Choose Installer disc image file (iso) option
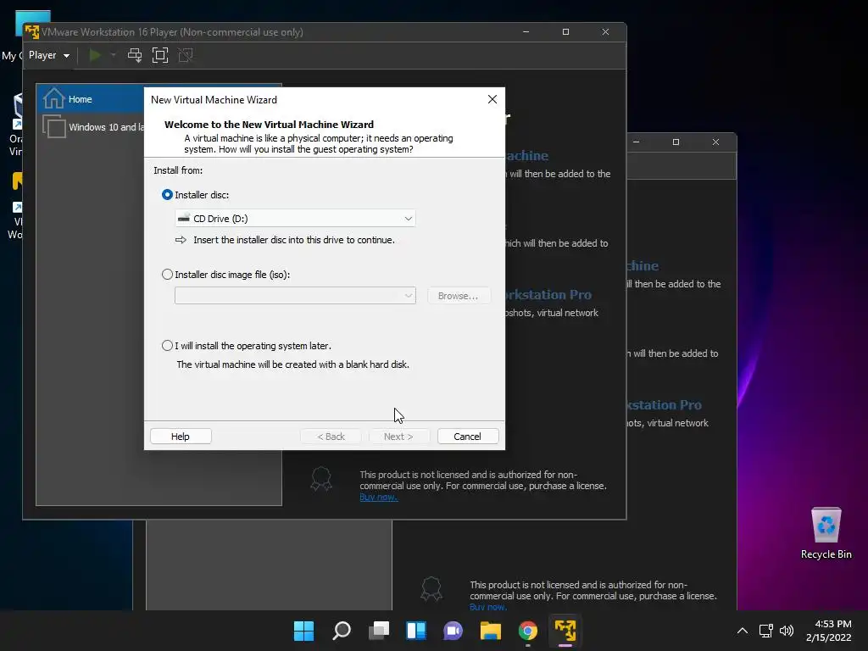868x651 pixels. pos(167,275)
